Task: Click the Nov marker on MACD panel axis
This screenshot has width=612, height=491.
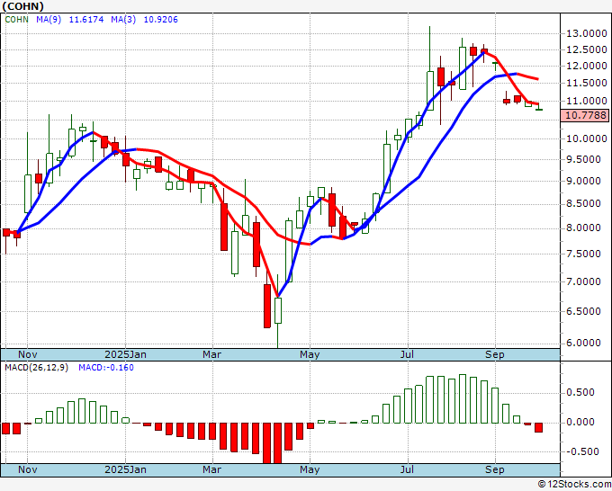Action: click(27, 469)
